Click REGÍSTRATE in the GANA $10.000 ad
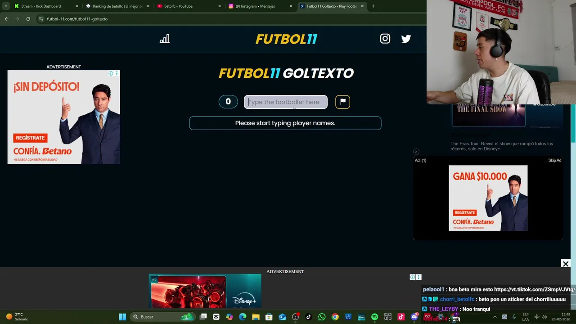 pyautogui.click(x=464, y=212)
